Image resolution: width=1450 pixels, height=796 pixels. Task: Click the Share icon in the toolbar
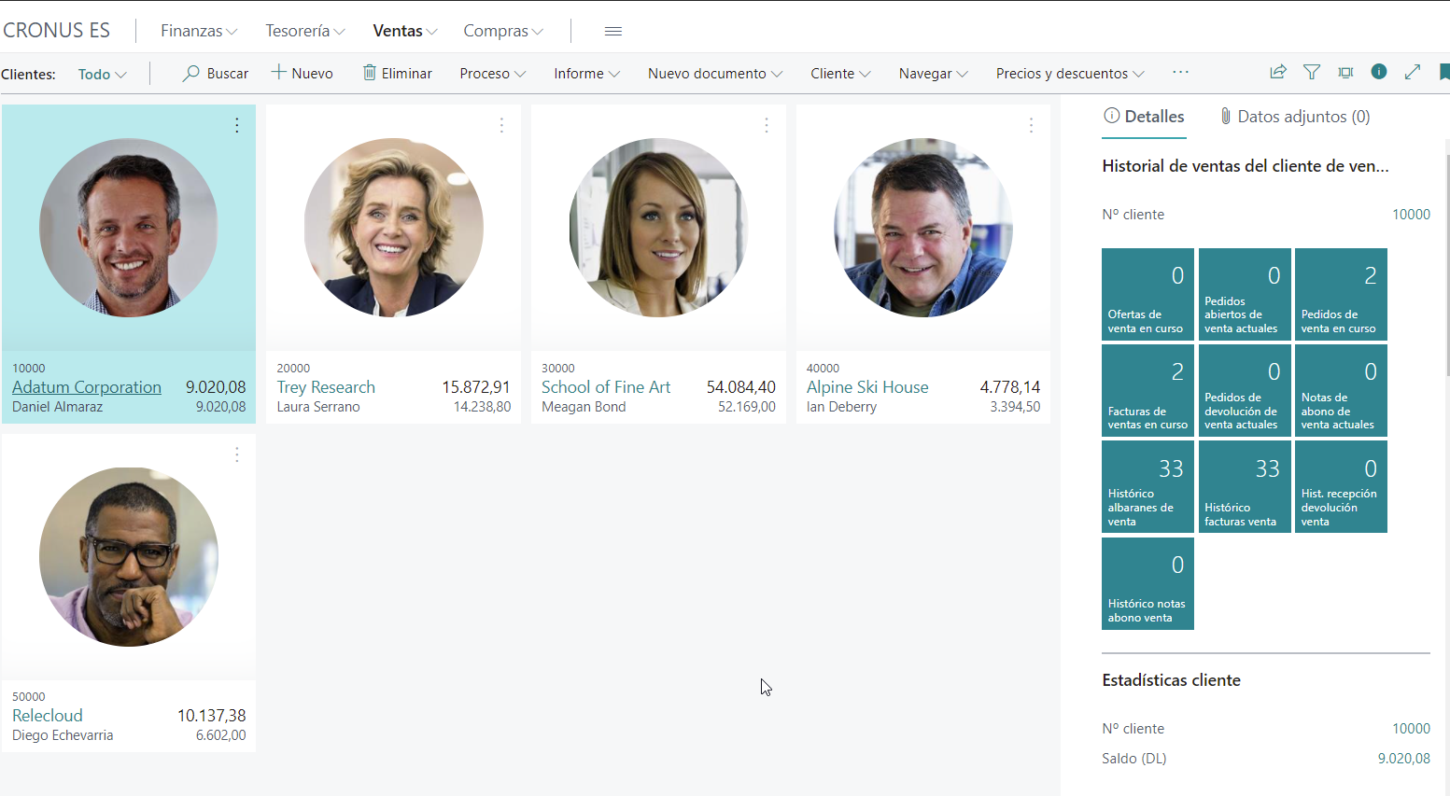click(x=1278, y=72)
